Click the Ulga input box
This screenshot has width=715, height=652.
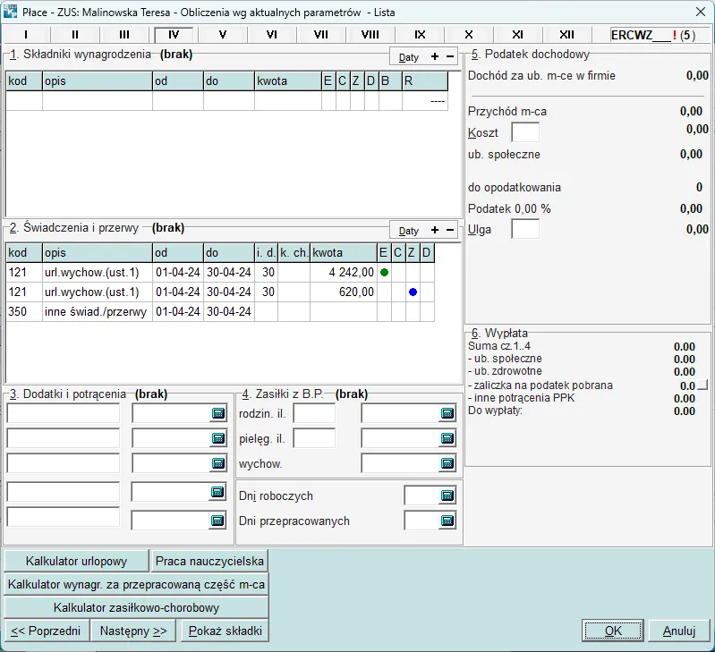pyautogui.click(x=525, y=230)
